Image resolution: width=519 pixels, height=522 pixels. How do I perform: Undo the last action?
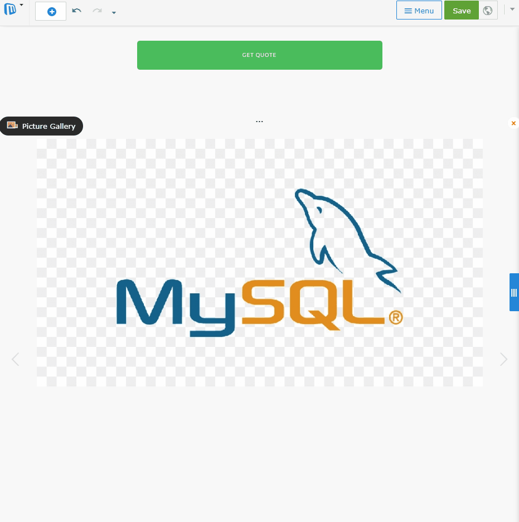coord(77,11)
